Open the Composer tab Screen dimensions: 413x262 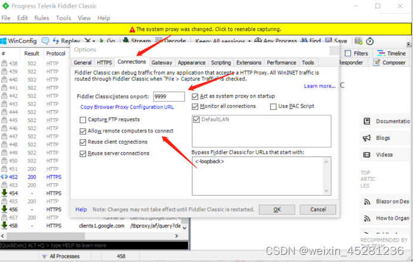(x=389, y=63)
